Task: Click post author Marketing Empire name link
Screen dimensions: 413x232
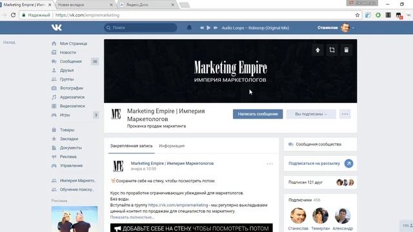Action: coord(172,163)
